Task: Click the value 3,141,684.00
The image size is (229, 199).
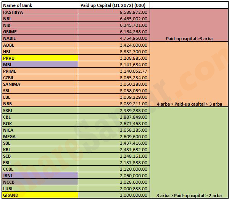Action: tap(134, 65)
